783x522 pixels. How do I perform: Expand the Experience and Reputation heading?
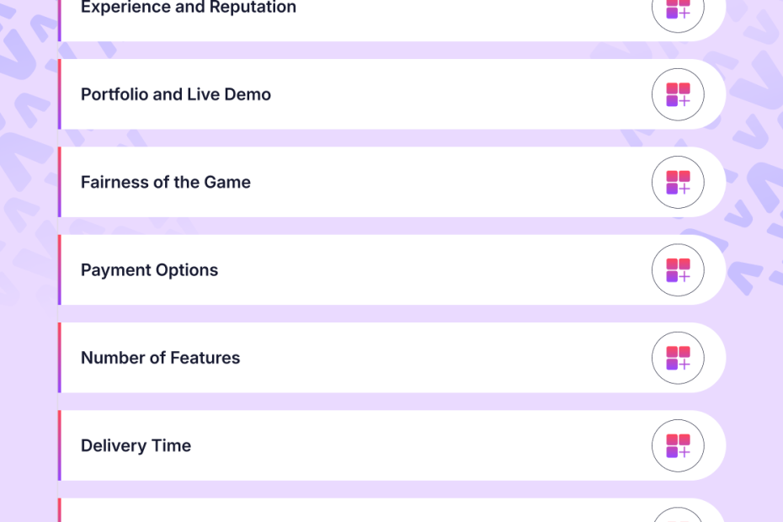pos(189,8)
